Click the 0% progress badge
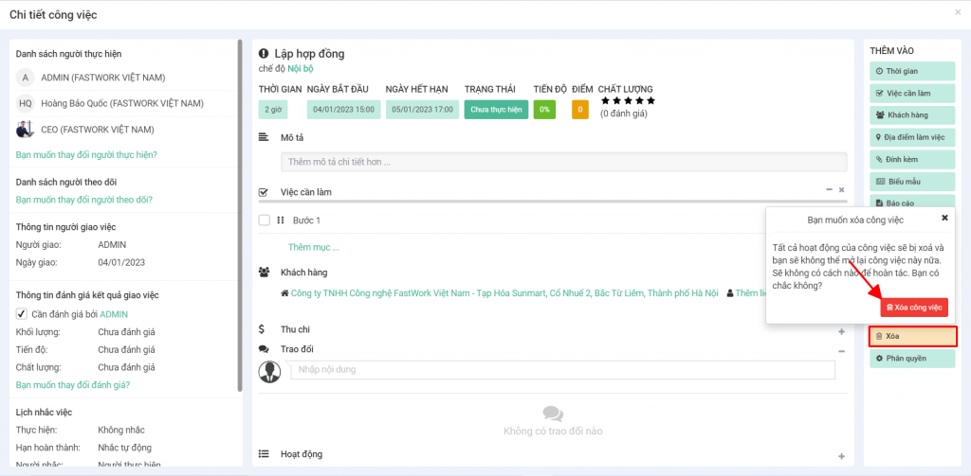The image size is (971, 476). pyautogui.click(x=544, y=110)
